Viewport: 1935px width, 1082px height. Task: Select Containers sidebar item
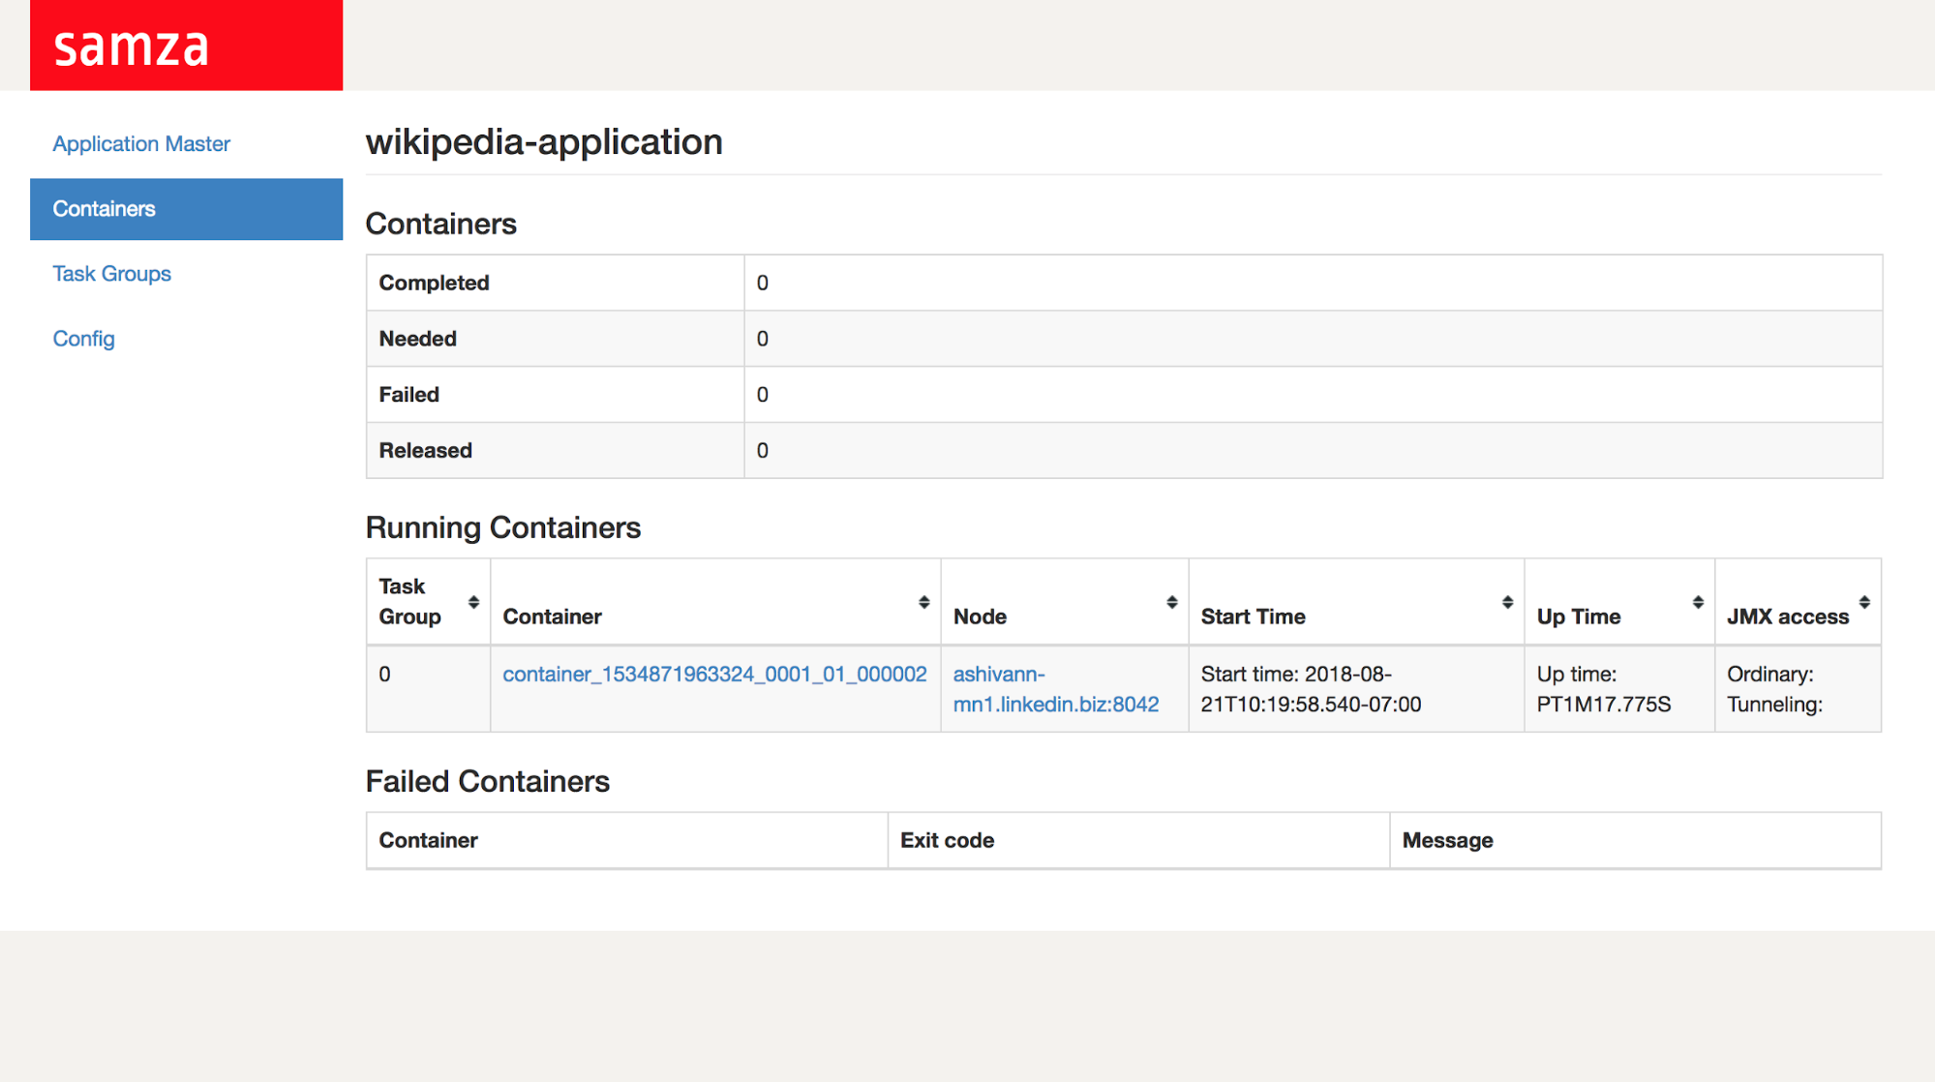pos(104,209)
